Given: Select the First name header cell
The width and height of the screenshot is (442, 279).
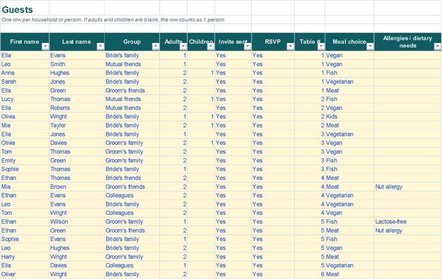Looking at the screenshot, I should click(25, 42).
